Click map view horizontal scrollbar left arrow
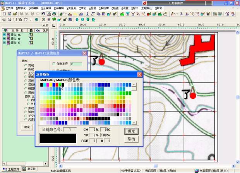Image resolution: width=240 pixels, height=173 pixels. (60, 166)
